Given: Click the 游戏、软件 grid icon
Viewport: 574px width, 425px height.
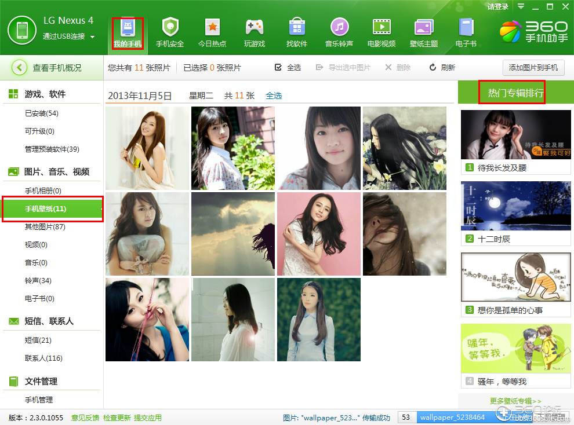Looking at the screenshot, I should [13, 94].
